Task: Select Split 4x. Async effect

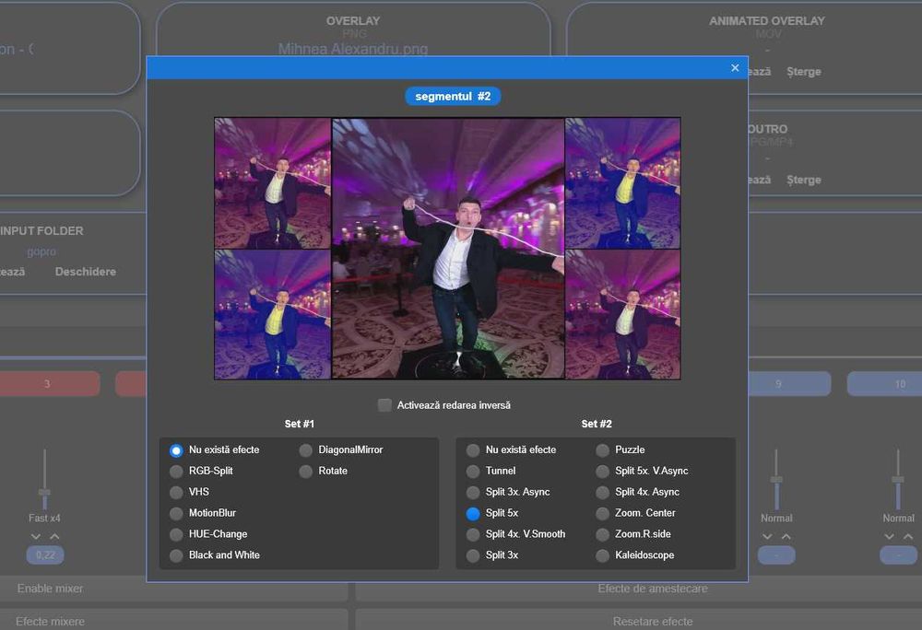Action: [602, 493]
